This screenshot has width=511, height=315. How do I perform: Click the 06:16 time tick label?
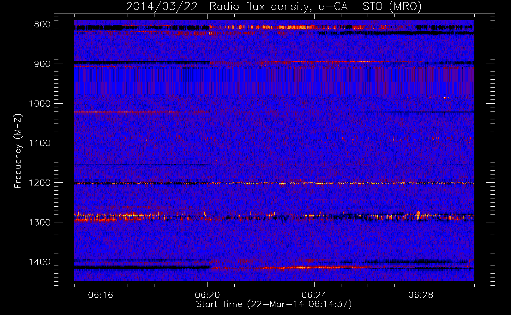[x=101, y=295]
